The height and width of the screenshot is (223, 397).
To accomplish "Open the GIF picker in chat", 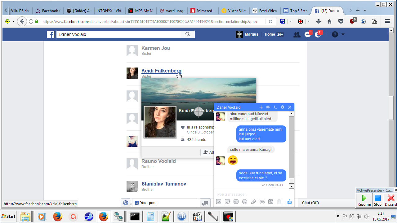I will (236, 202).
